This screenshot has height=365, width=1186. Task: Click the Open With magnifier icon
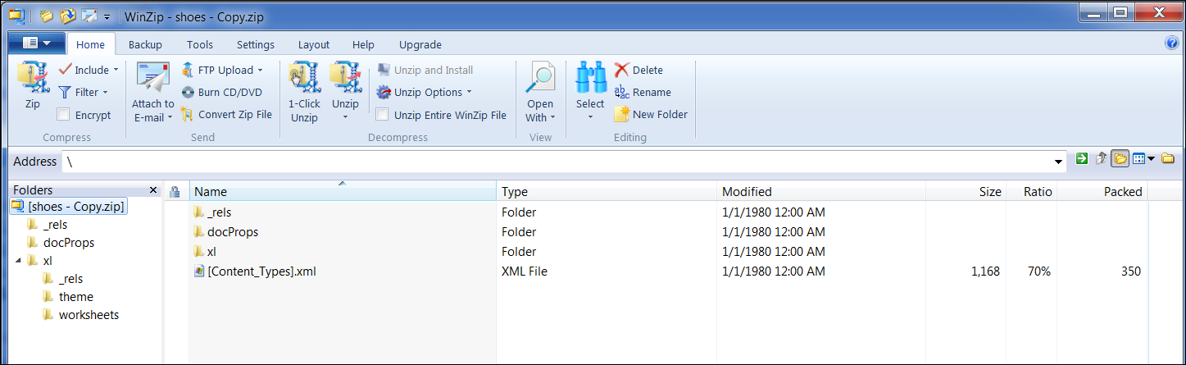click(540, 80)
